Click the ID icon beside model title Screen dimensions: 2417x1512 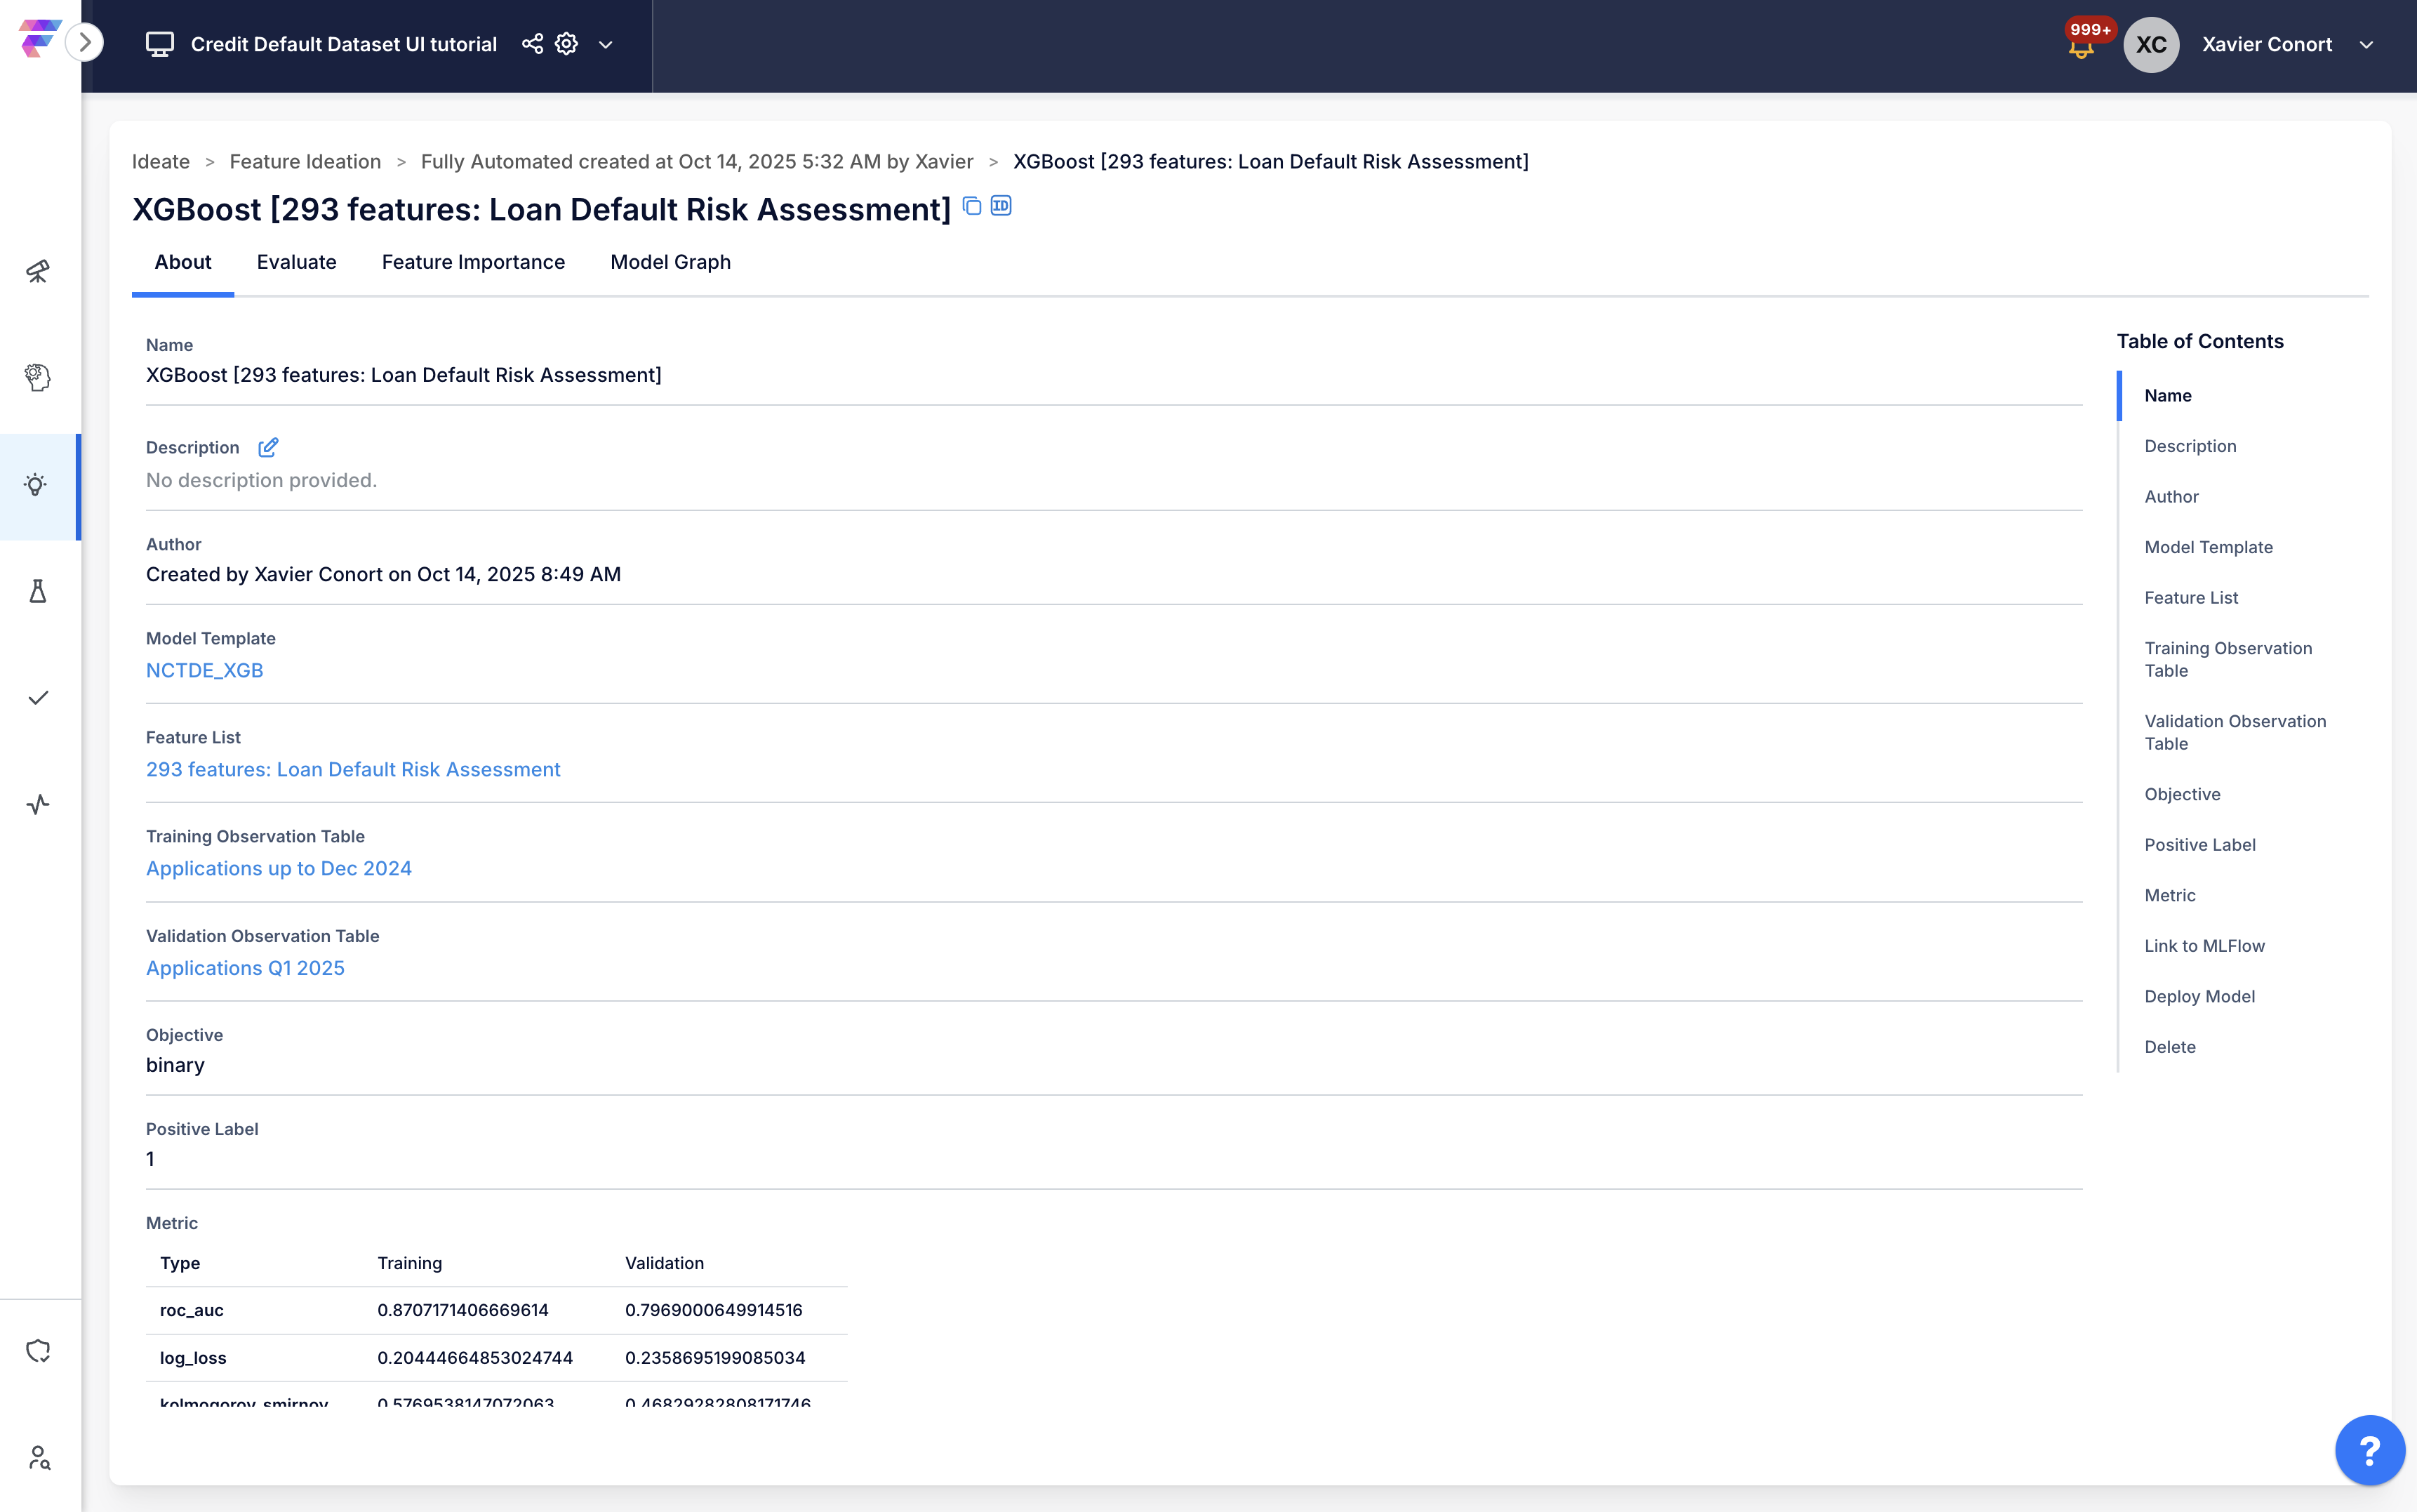coord(1001,206)
